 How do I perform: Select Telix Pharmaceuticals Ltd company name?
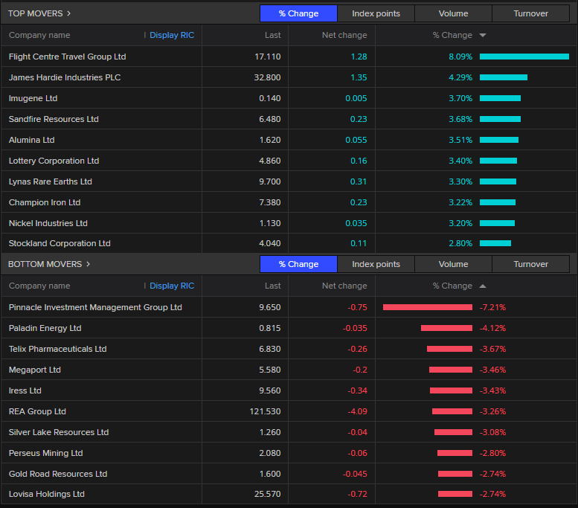(x=58, y=349)
